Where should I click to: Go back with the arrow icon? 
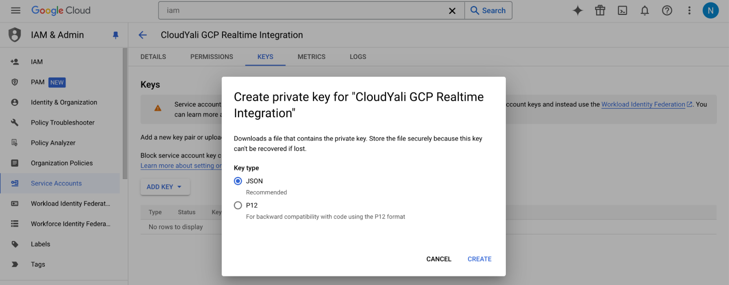click(x=143, y=35)
